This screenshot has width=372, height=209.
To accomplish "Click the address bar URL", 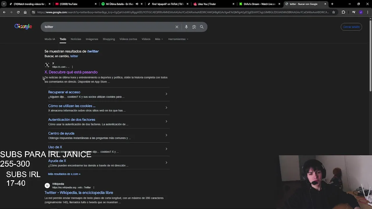I will 183,12.
